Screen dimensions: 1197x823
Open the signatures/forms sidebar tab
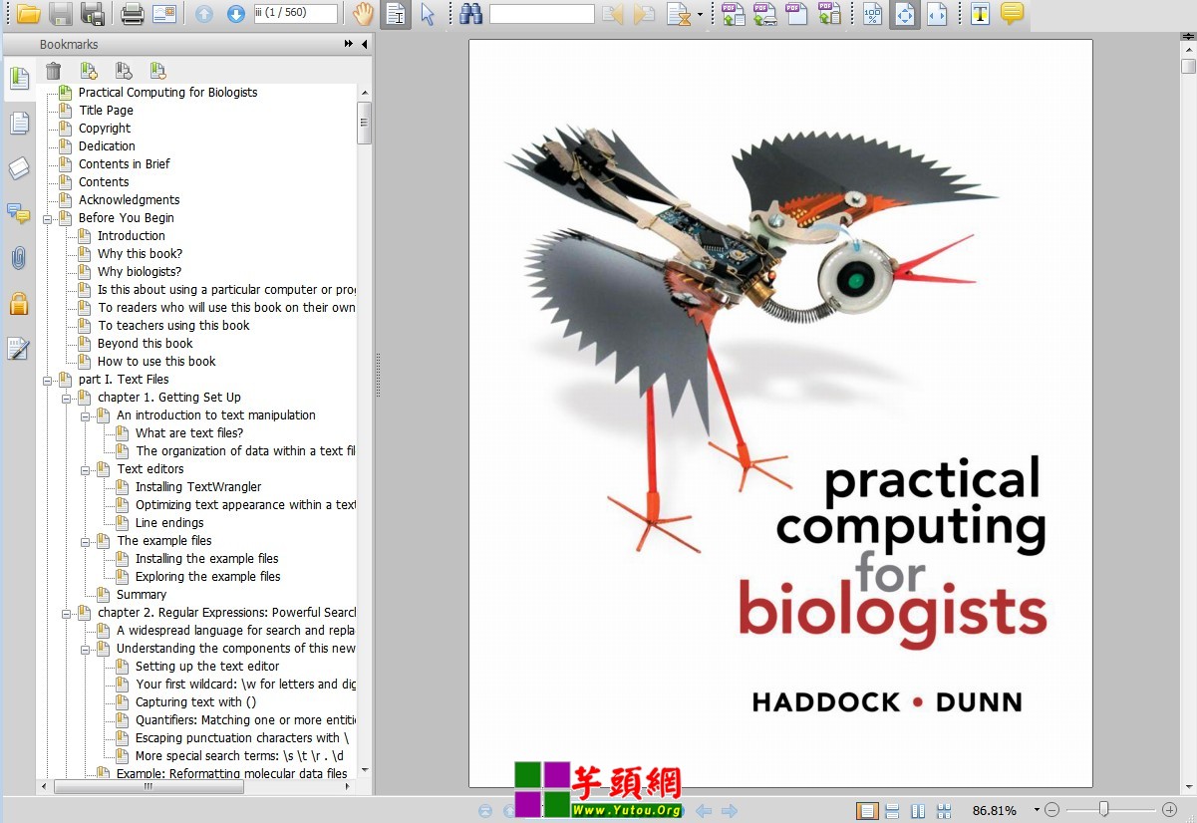18,349
